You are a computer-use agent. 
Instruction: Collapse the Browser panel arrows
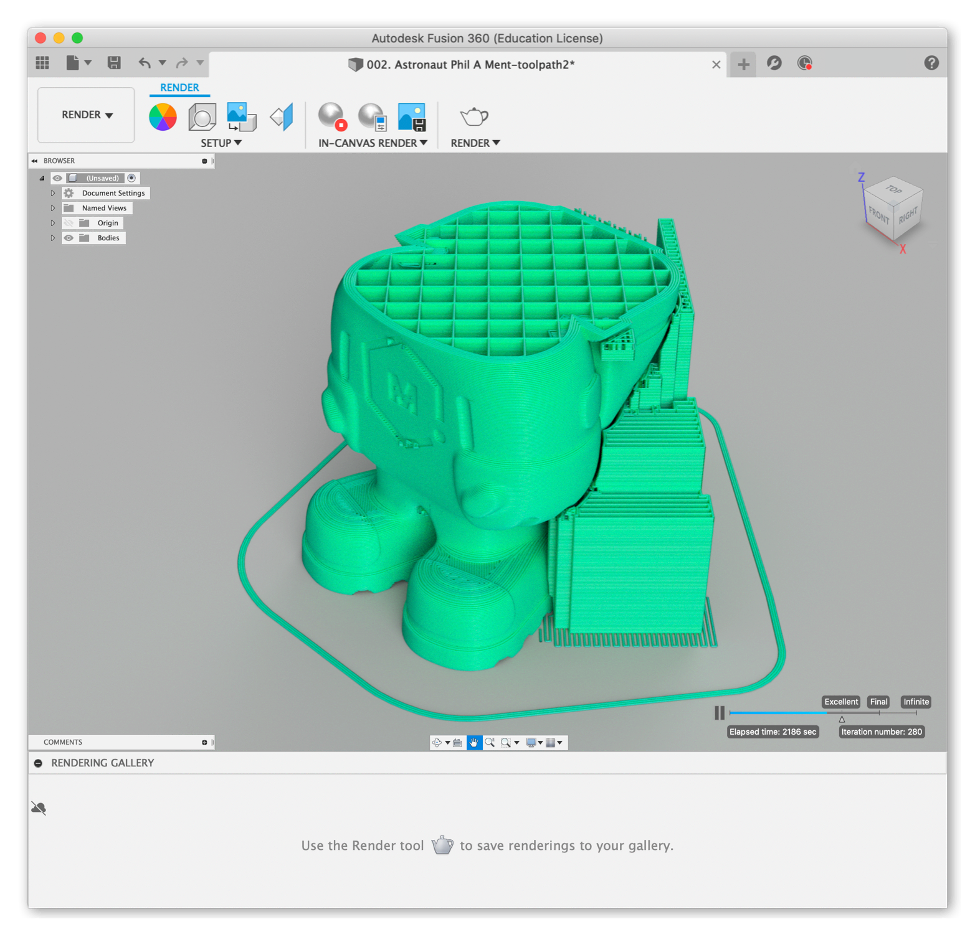coord(35,161)
